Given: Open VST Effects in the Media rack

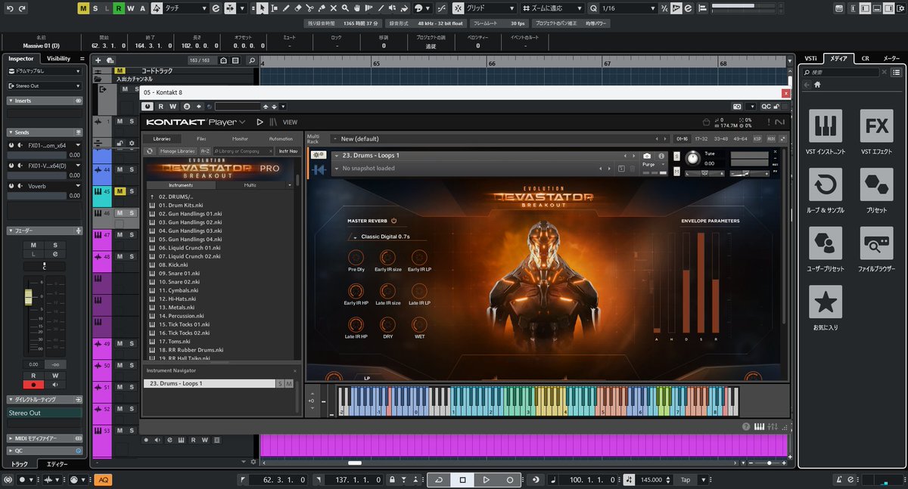Looking at the screenshot, I should click(876, 126).
